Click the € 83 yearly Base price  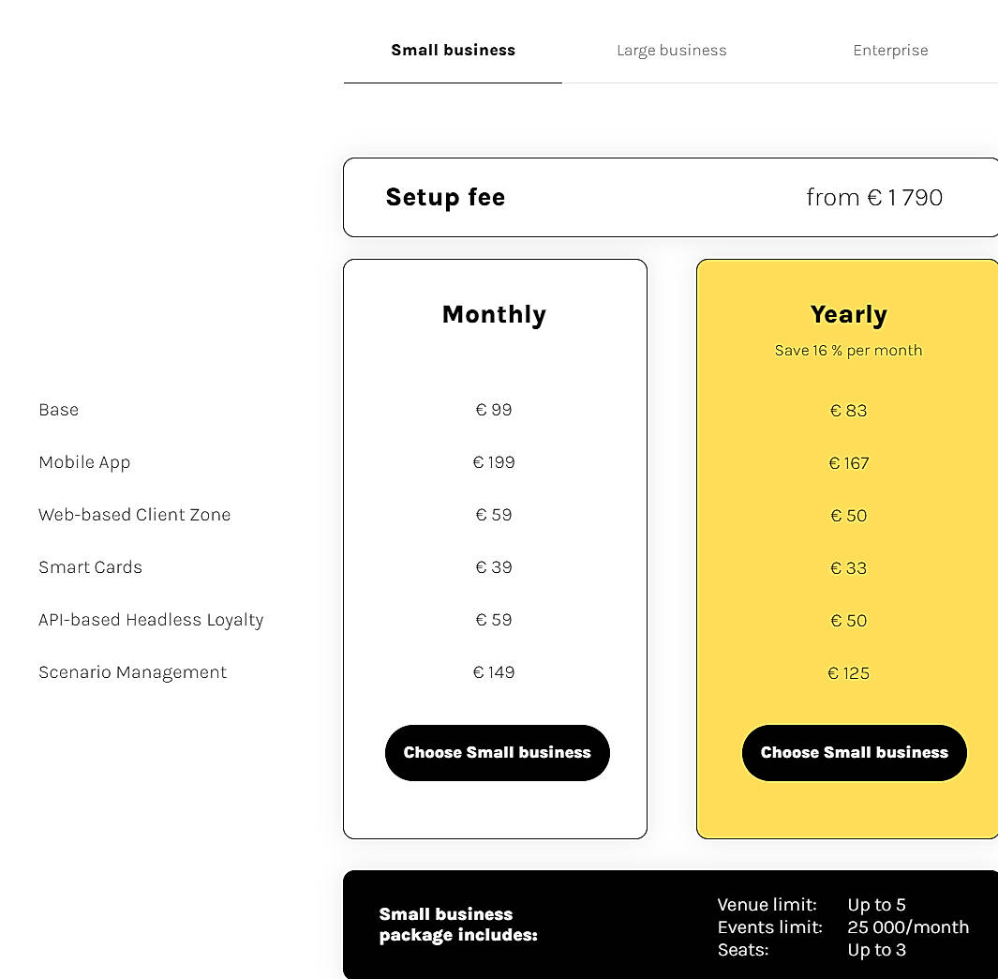point(848,410)
